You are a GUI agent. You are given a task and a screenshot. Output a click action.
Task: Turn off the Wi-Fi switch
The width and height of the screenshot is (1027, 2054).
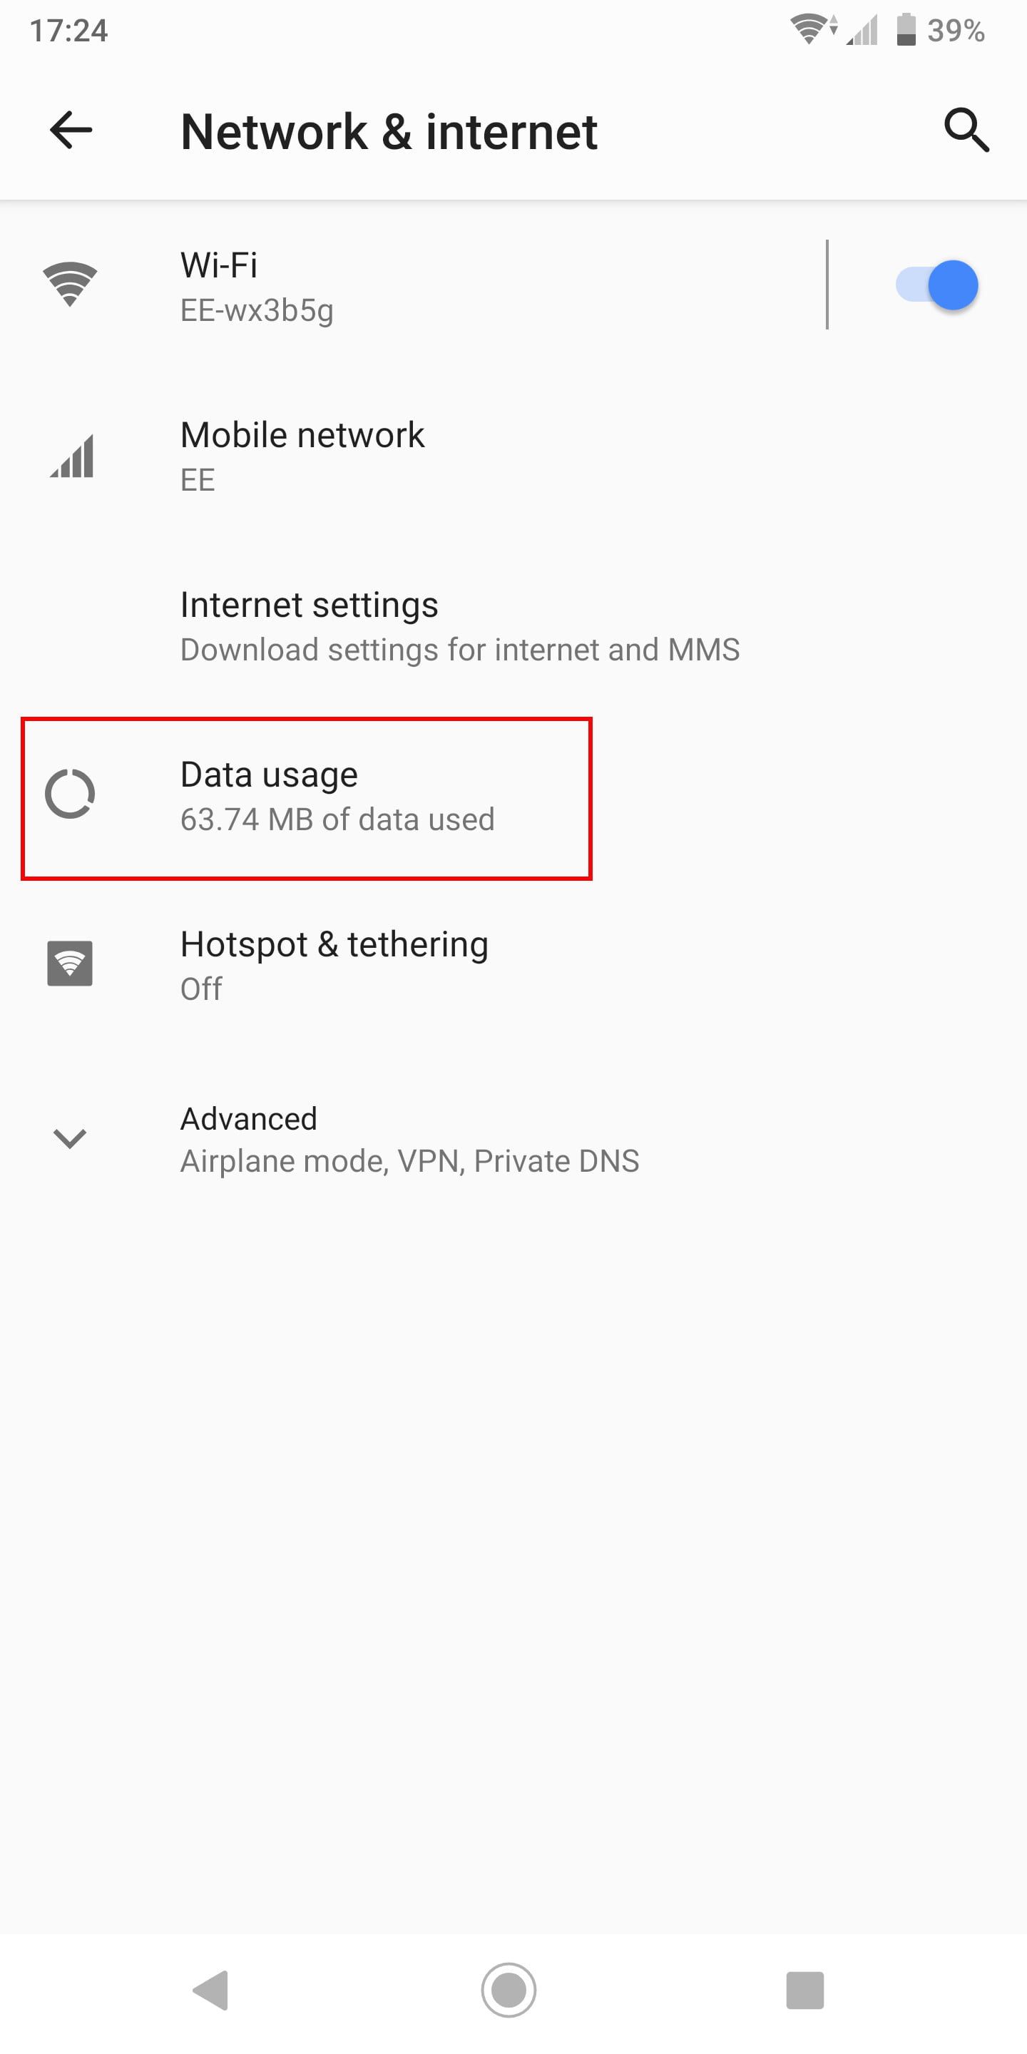pos(937,285)
